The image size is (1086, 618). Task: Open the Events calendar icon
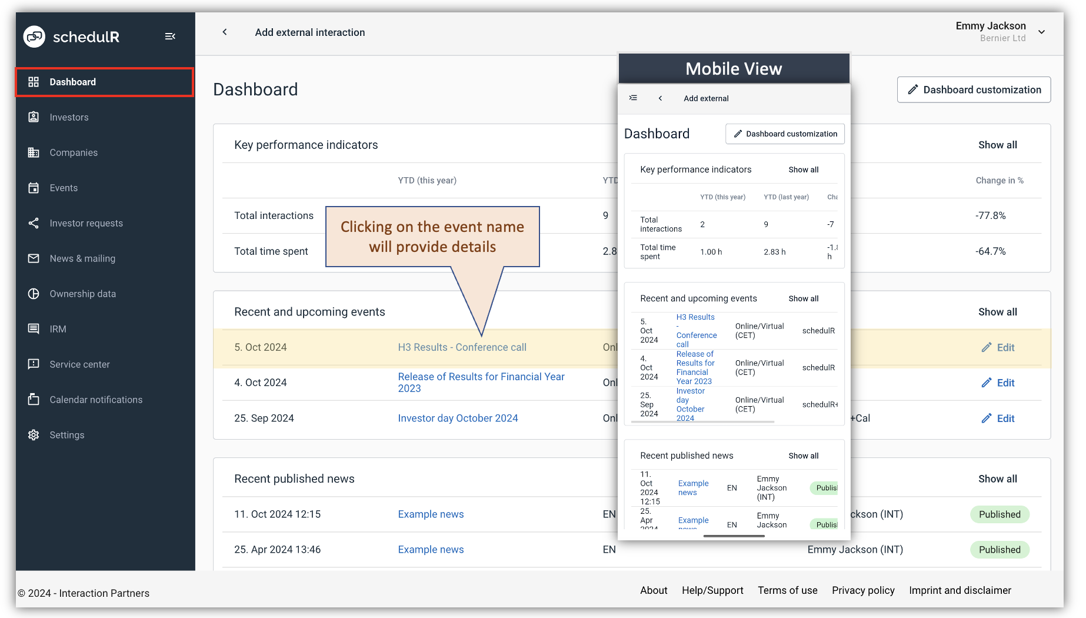[34, 187]
